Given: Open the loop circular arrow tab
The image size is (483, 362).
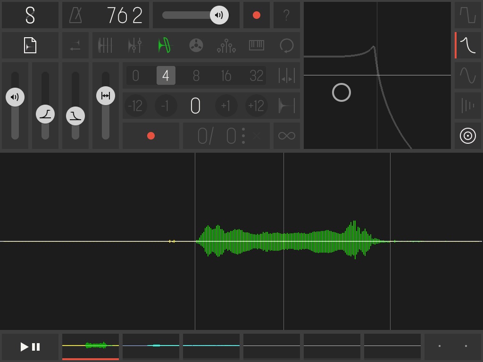Looking at the screenshot, I should [x=287, y=45].
